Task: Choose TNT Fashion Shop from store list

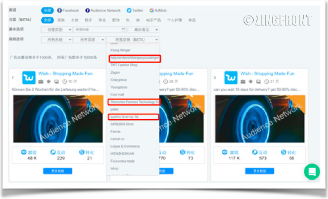Action: point(124,65)
